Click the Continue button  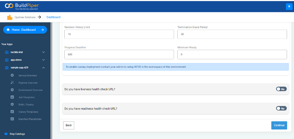click(x=279, y=125)
